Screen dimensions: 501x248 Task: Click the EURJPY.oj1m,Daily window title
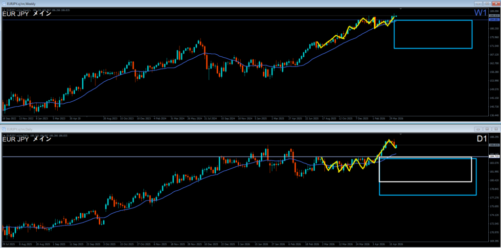pos(20,129)
